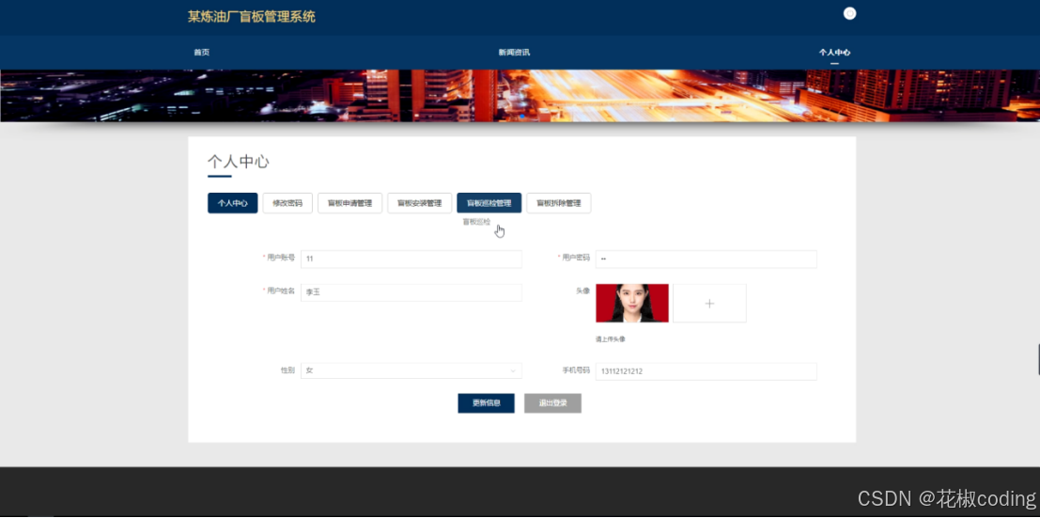Open the 盲板申请管理 tab
The height and width of the screenshot is (518, 1040).
(349, 203)
